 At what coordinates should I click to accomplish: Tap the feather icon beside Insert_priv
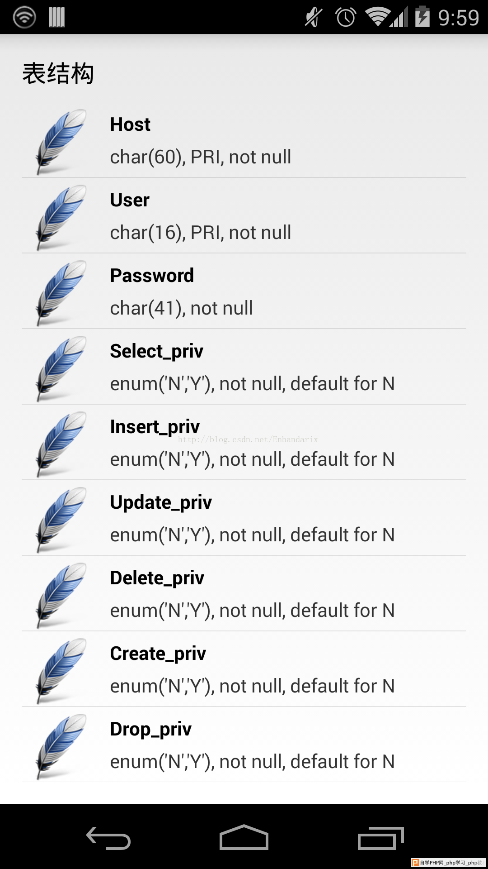click(x=61, y=444)
